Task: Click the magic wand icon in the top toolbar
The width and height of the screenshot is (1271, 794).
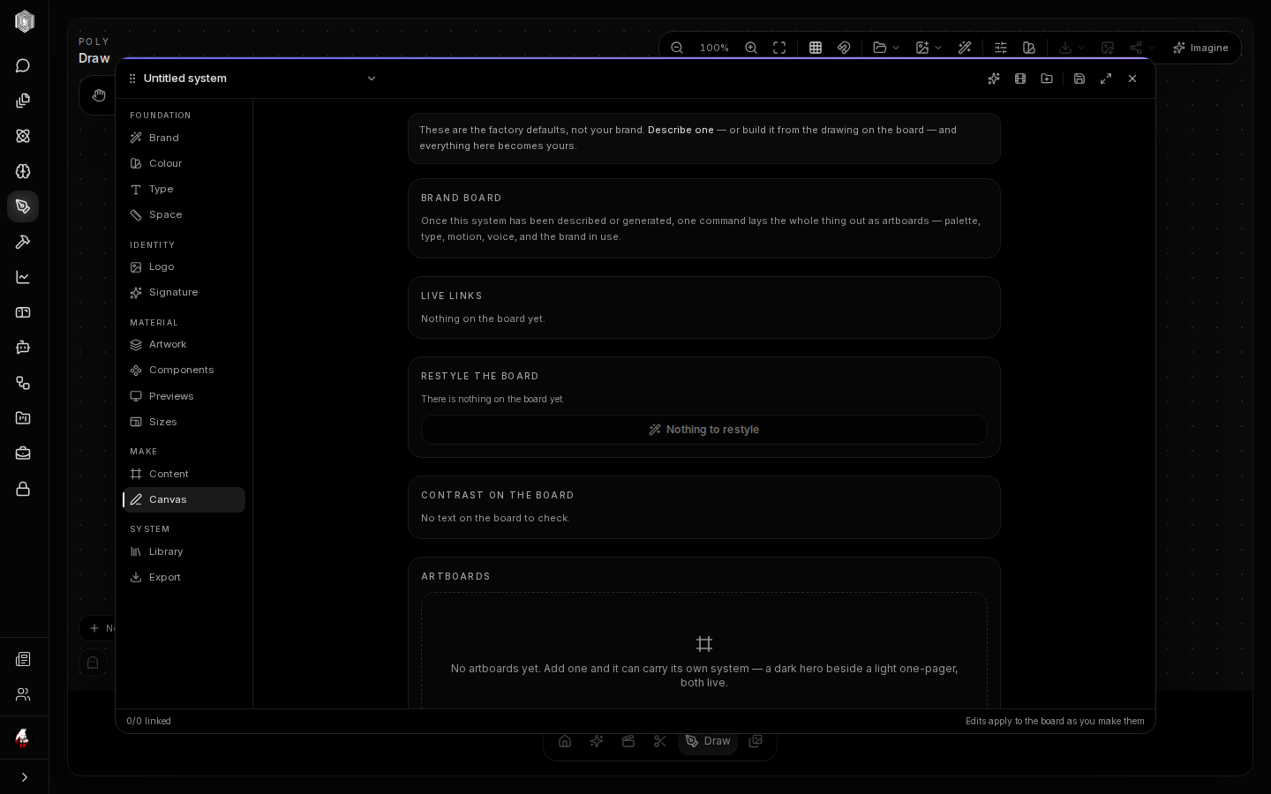Action: point(965,48)
